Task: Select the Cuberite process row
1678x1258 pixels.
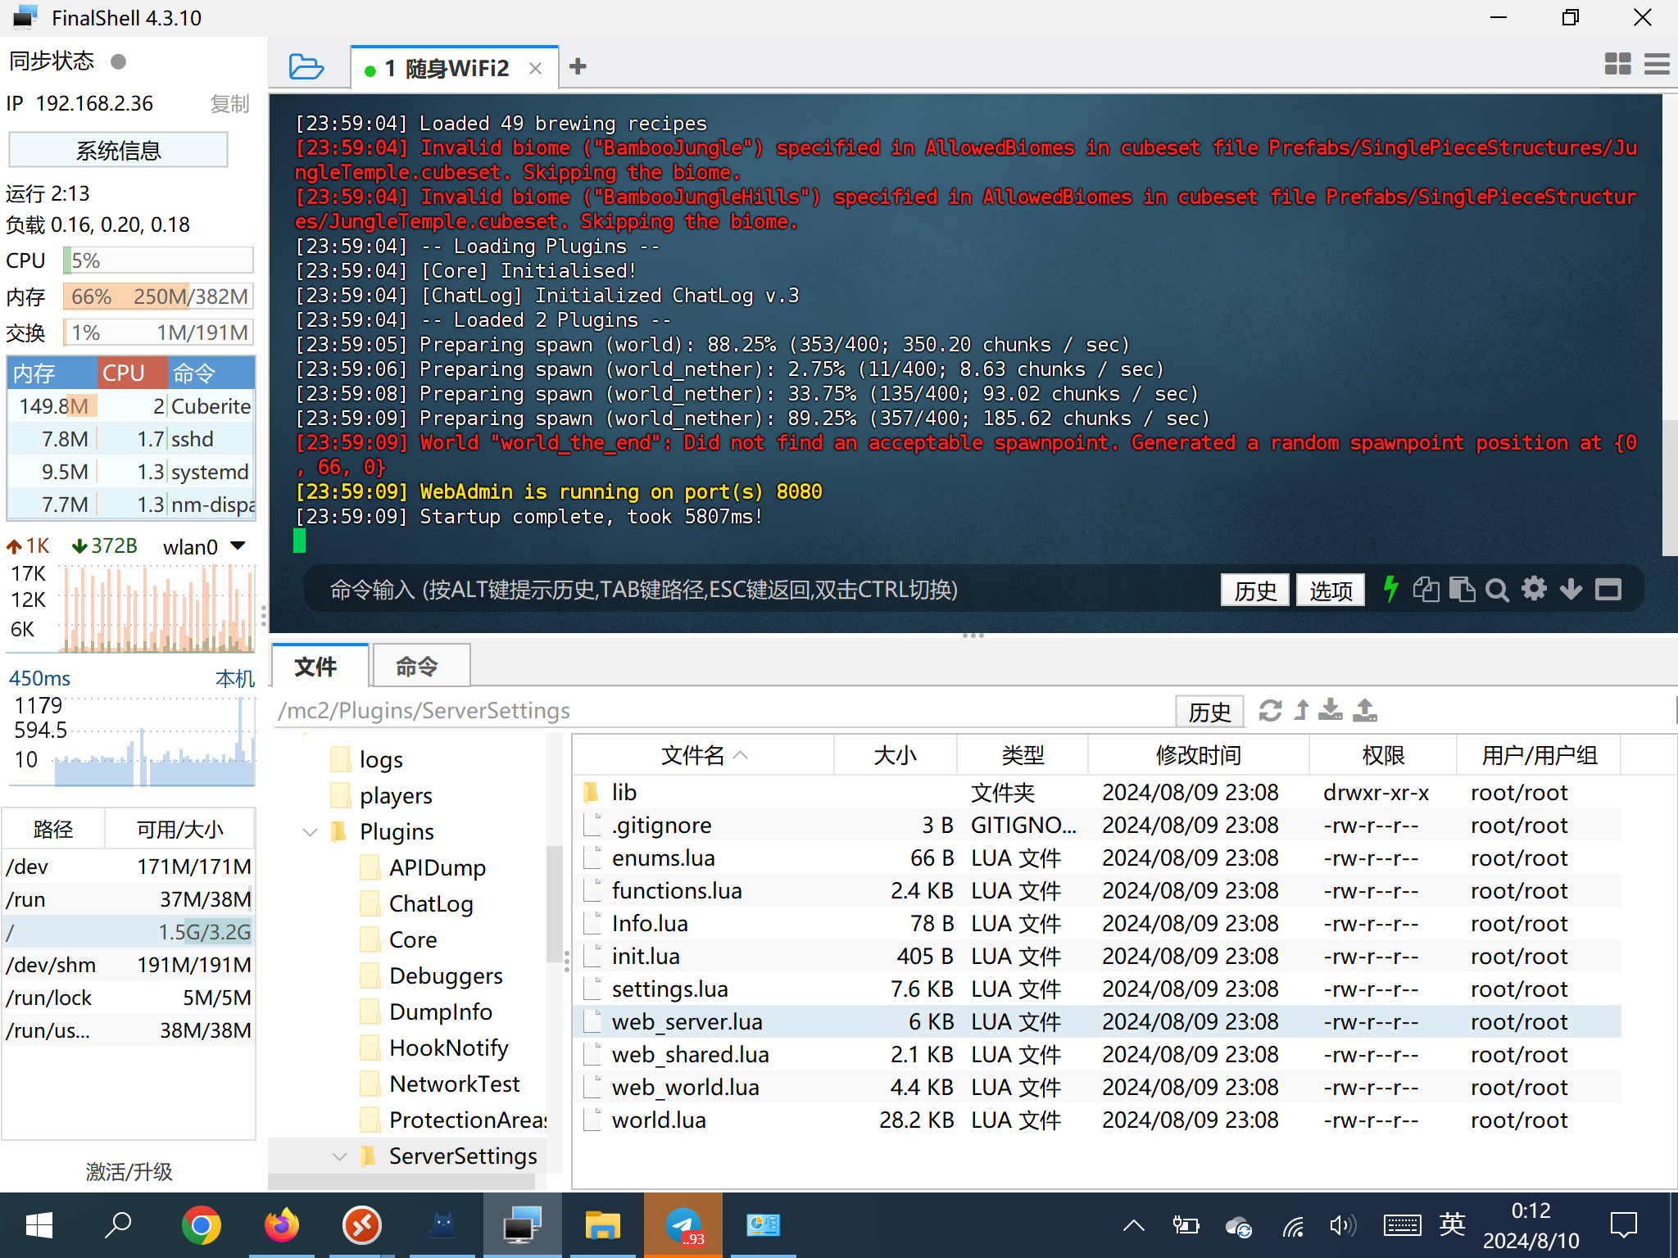Action: (x=131, y=406)
